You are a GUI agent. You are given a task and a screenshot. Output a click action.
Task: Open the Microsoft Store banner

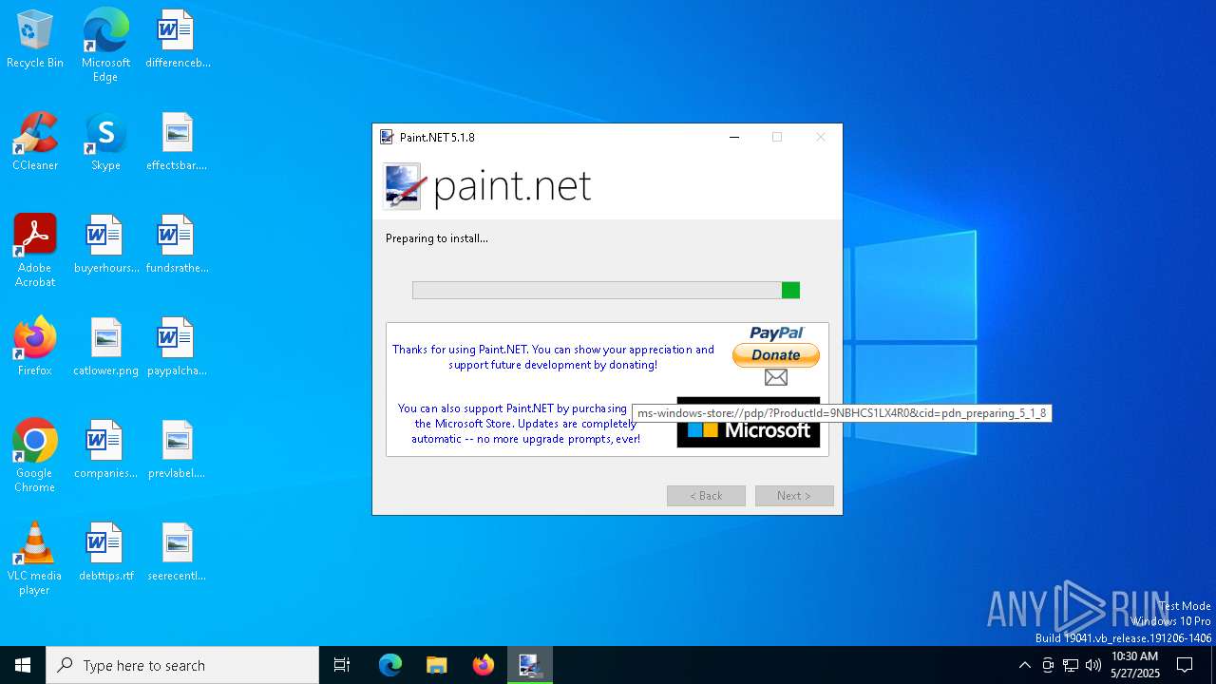(749, 423)
